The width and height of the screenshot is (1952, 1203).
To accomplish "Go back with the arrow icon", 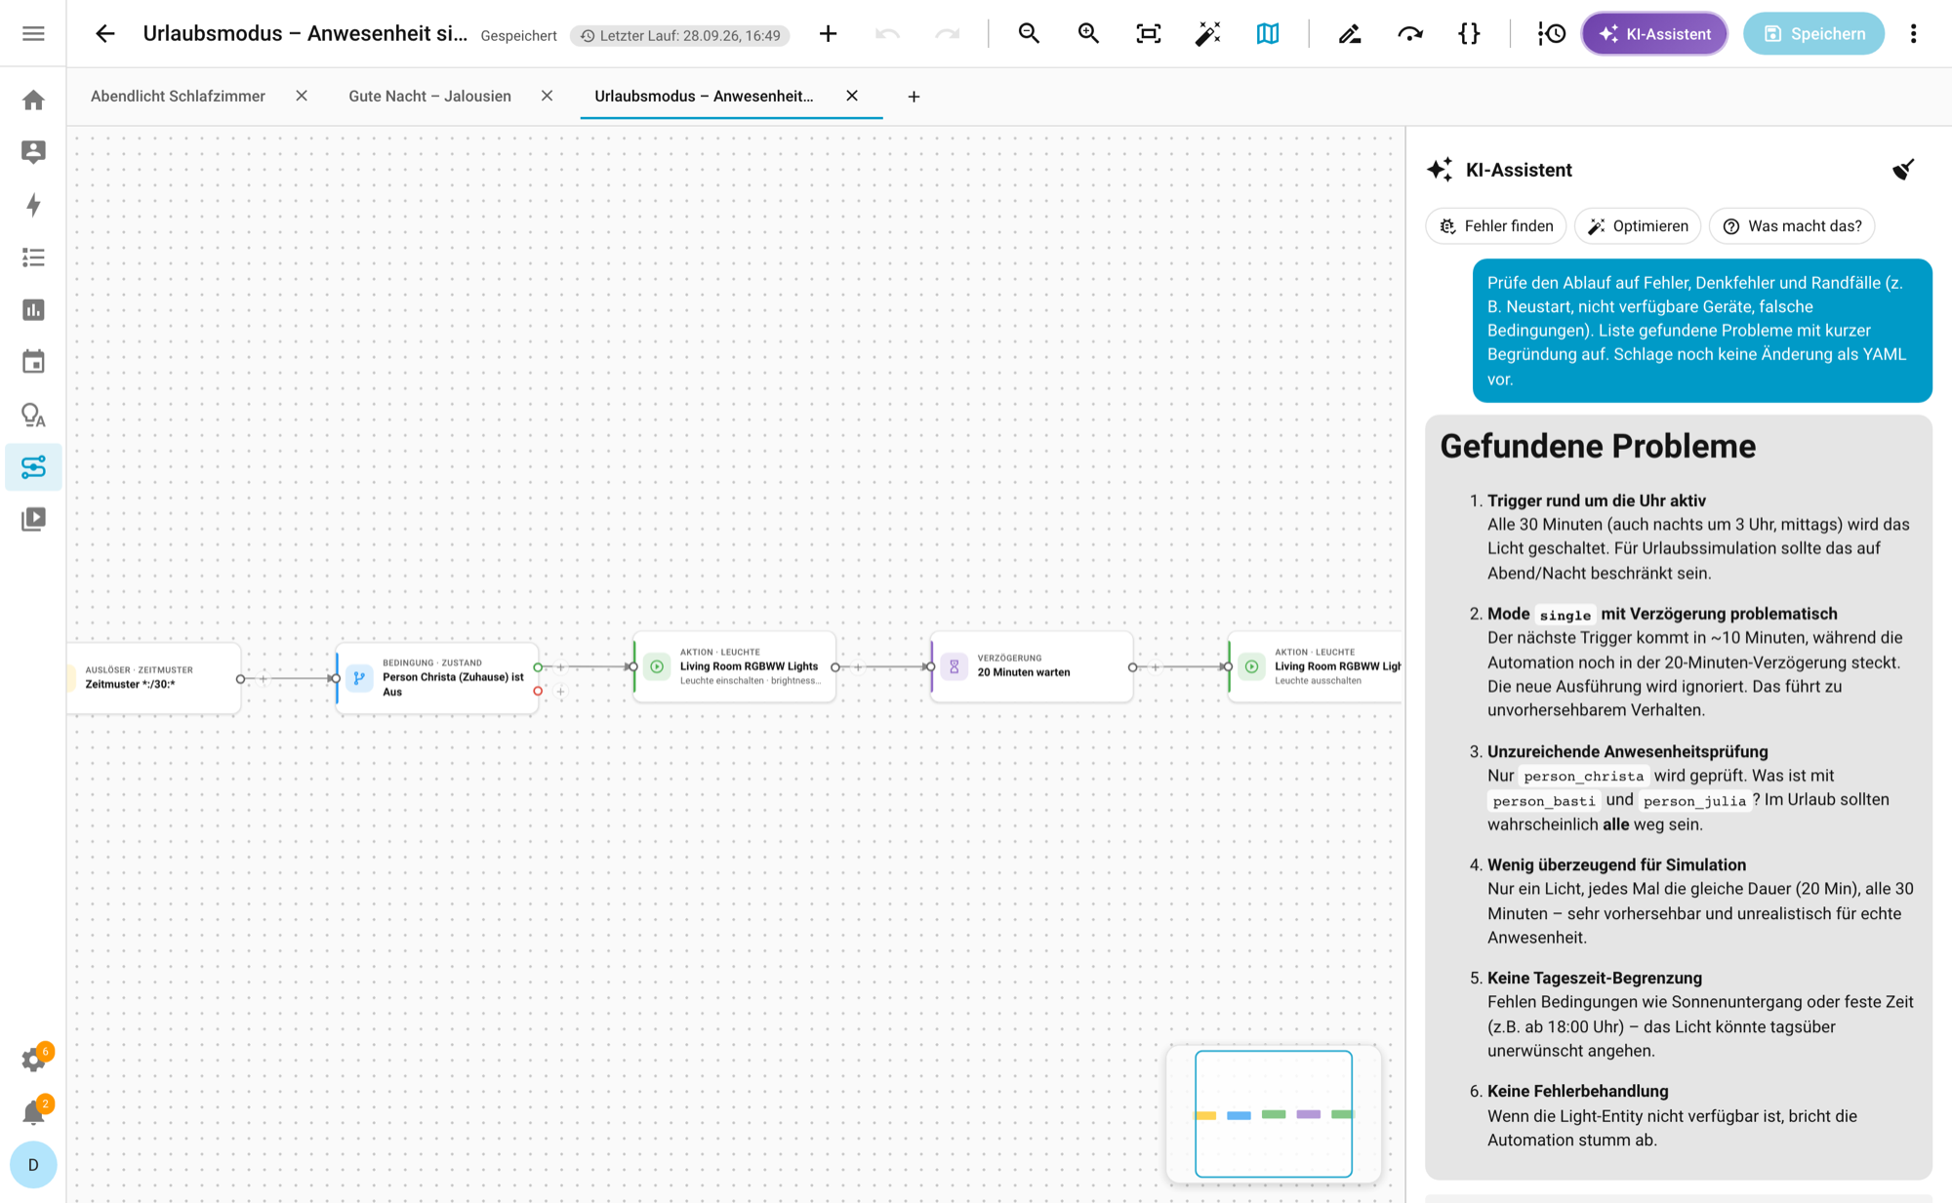I will [x=105, y=34].
